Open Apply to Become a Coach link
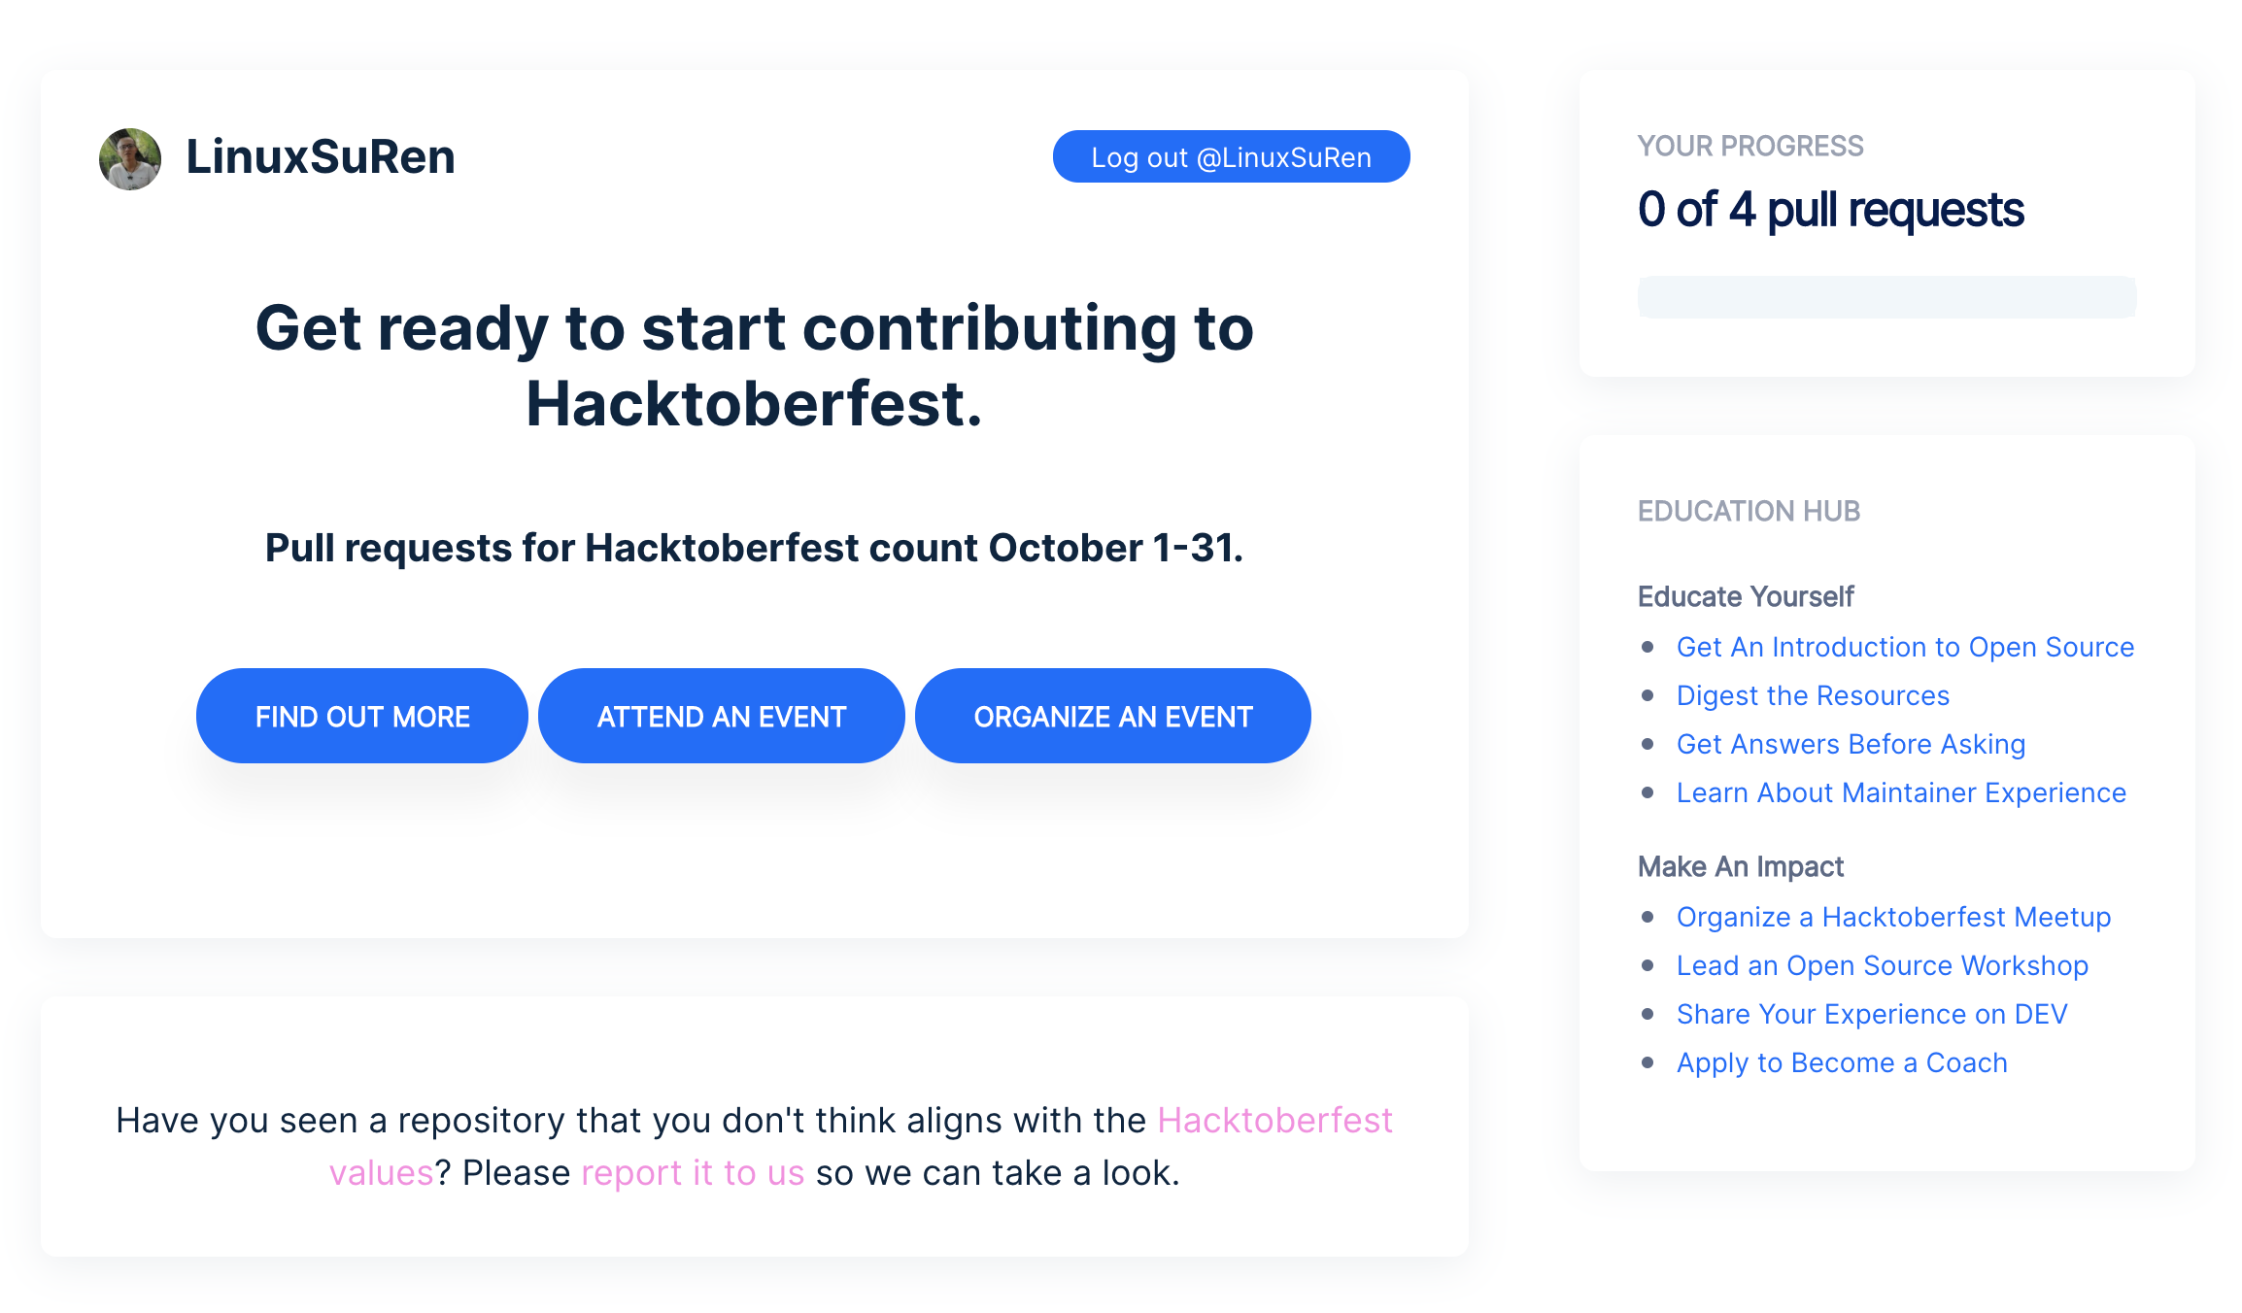 (x=1842, y=1062)
